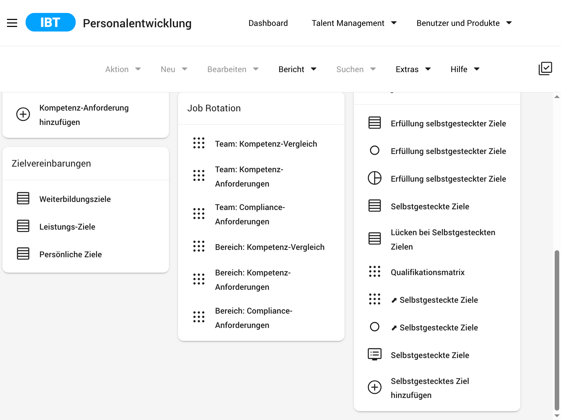Click matrix icon beside Qualifikationsmatrix
Image resolution: width=561 pixels, height=420 pixels.
pos(375,272)
